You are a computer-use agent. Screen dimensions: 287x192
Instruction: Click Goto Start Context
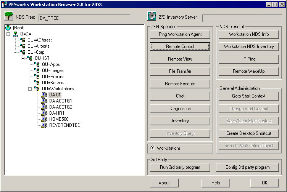(249, 96)
